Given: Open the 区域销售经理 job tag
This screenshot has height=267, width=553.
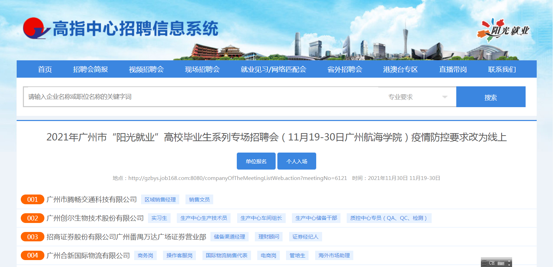Looking at the screenshot, I should coord(160,200).
